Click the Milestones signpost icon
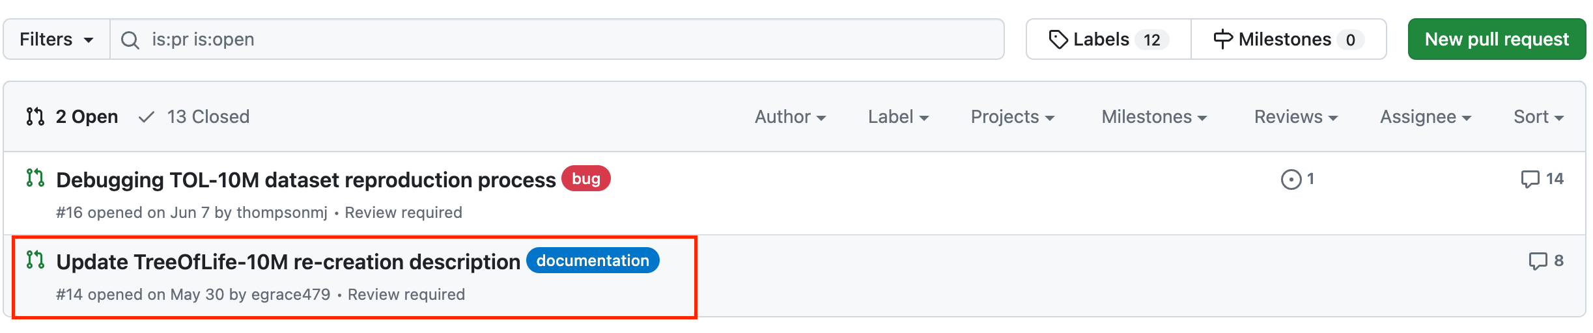Screen dimensions: 1593x333 [x=1222, y=40]
